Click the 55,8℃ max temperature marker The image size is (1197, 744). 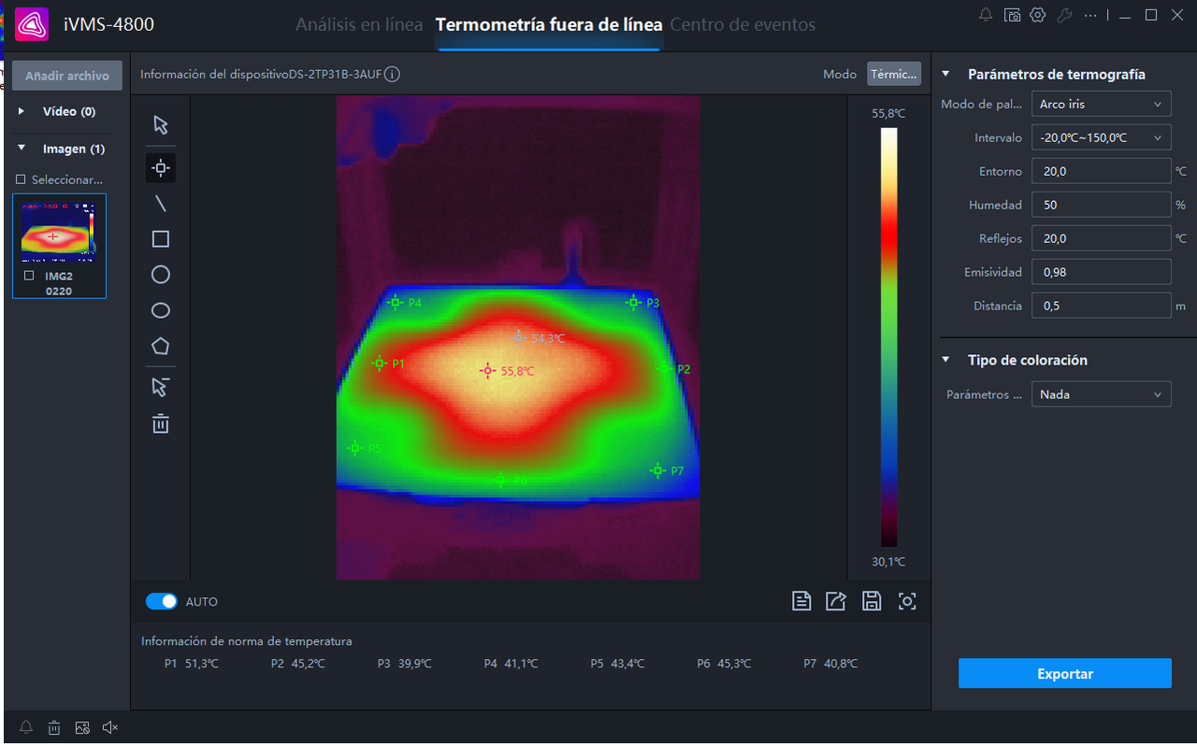pyautogui.click(x=487, y=371)
